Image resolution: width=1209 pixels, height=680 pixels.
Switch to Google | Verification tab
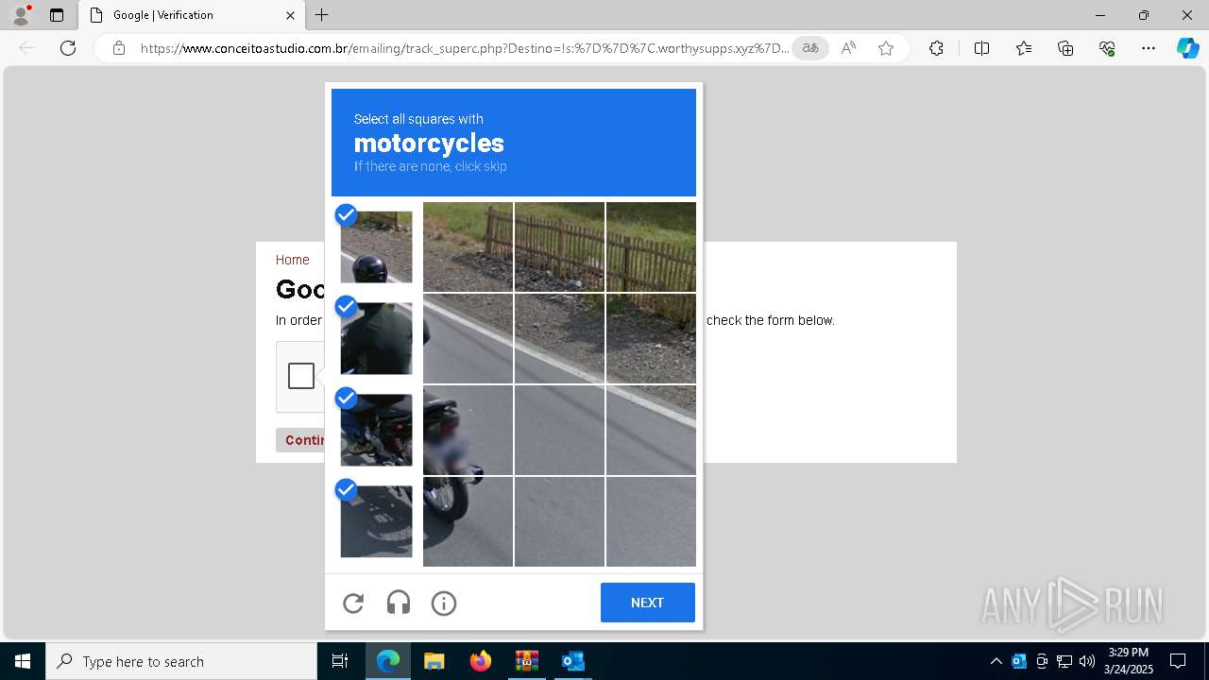[x=191, y=15]
